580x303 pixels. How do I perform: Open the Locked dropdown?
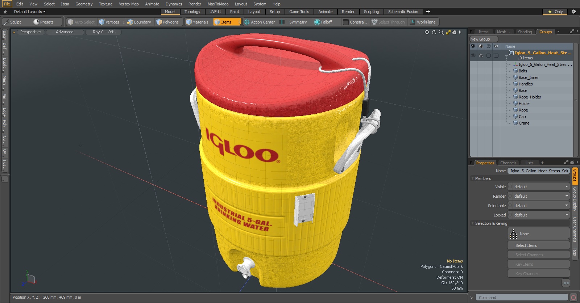(x=538, y=215)
